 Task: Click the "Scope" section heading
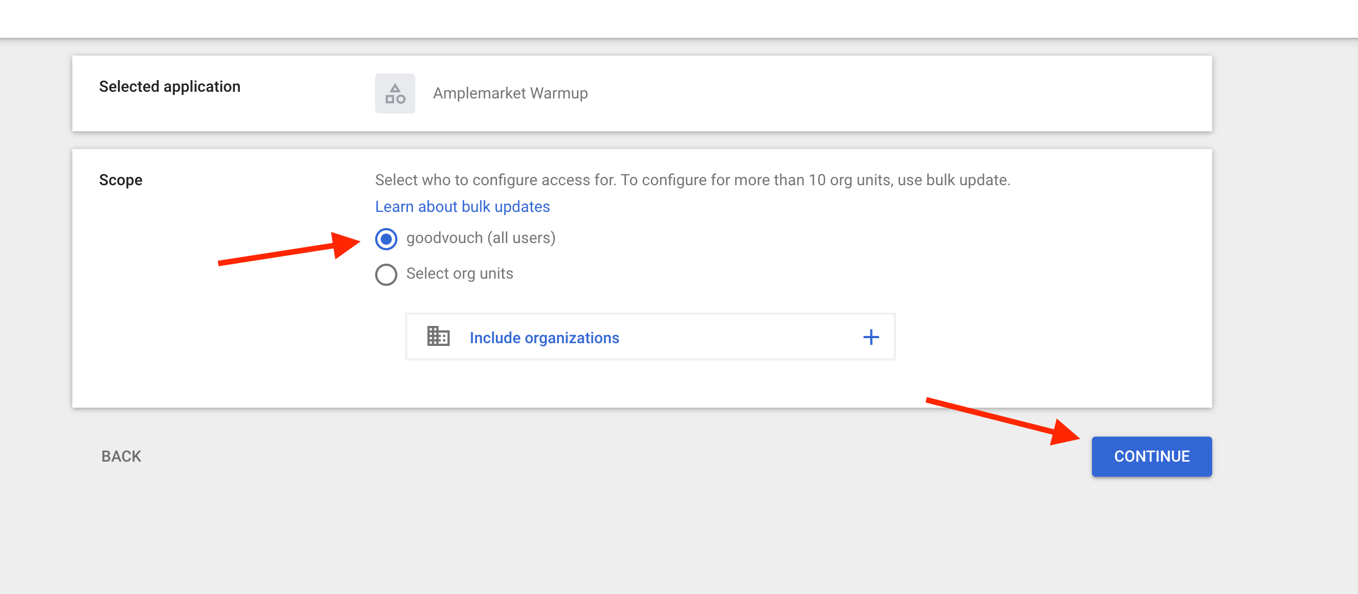[121, 180]
